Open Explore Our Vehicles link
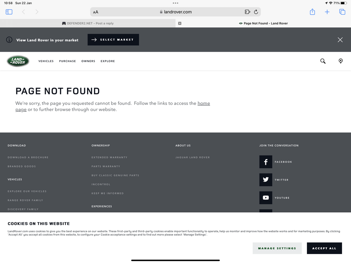This screenshot has width=351, height=263. coord(27,191)
